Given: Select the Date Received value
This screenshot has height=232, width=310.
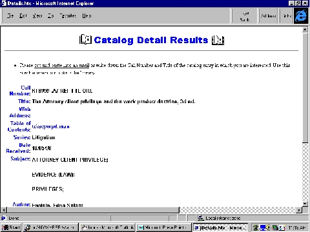Looking at the screenshot, I should [41, 148].
